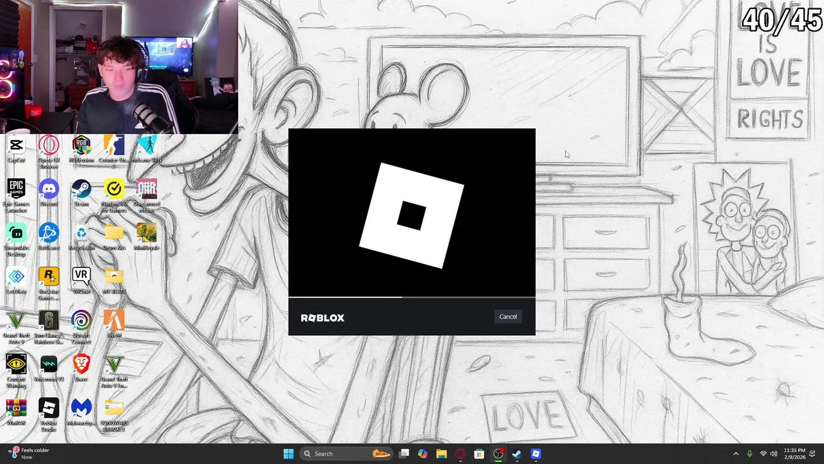The image size is (824, 464).
Task: Select the Roblox Studio desktop icon
Action: (49, 416)
